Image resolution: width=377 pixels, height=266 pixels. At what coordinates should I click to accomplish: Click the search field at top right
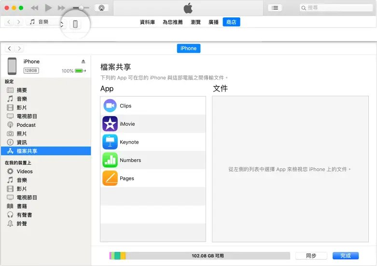point(336,8)
